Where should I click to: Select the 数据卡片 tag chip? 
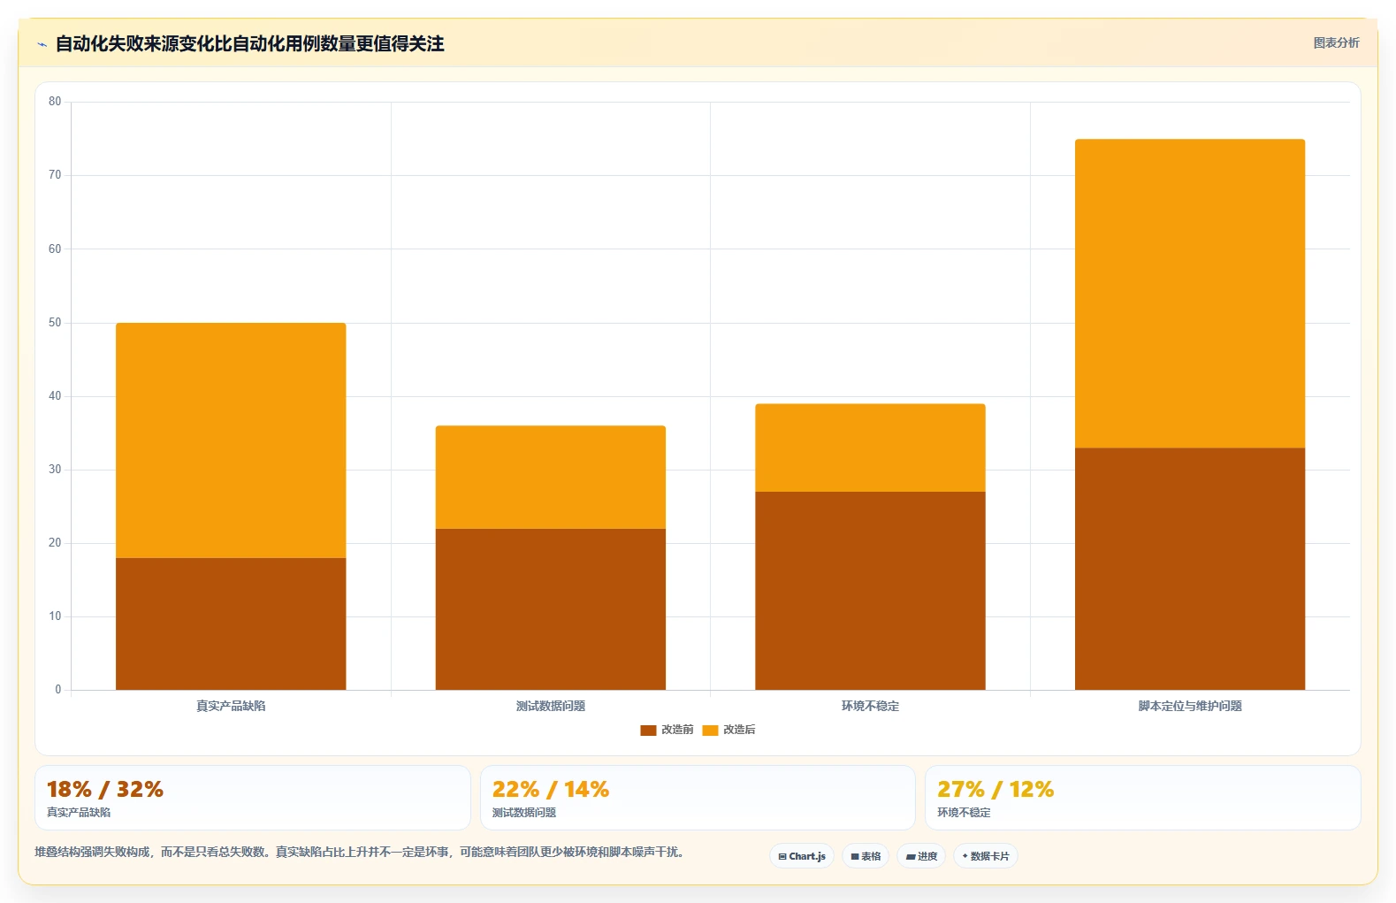pos(986,856)
